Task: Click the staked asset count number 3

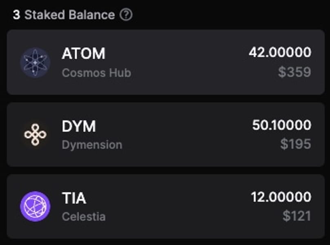Action: coord(16,15)
